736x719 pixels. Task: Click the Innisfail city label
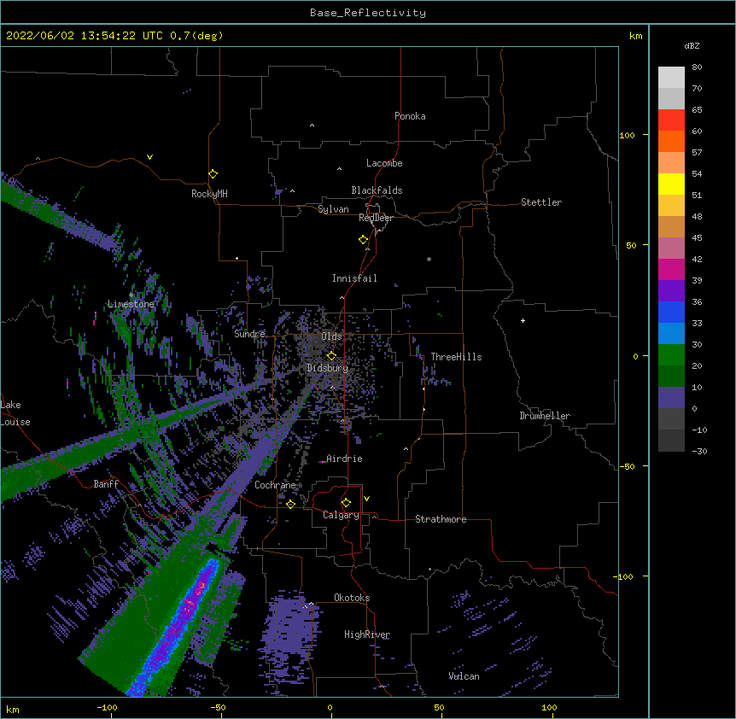point(354,278)
